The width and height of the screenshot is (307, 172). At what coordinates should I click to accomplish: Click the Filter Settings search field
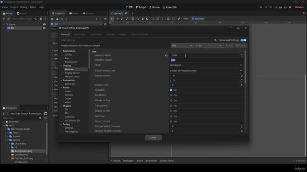(x=136, y=40)
